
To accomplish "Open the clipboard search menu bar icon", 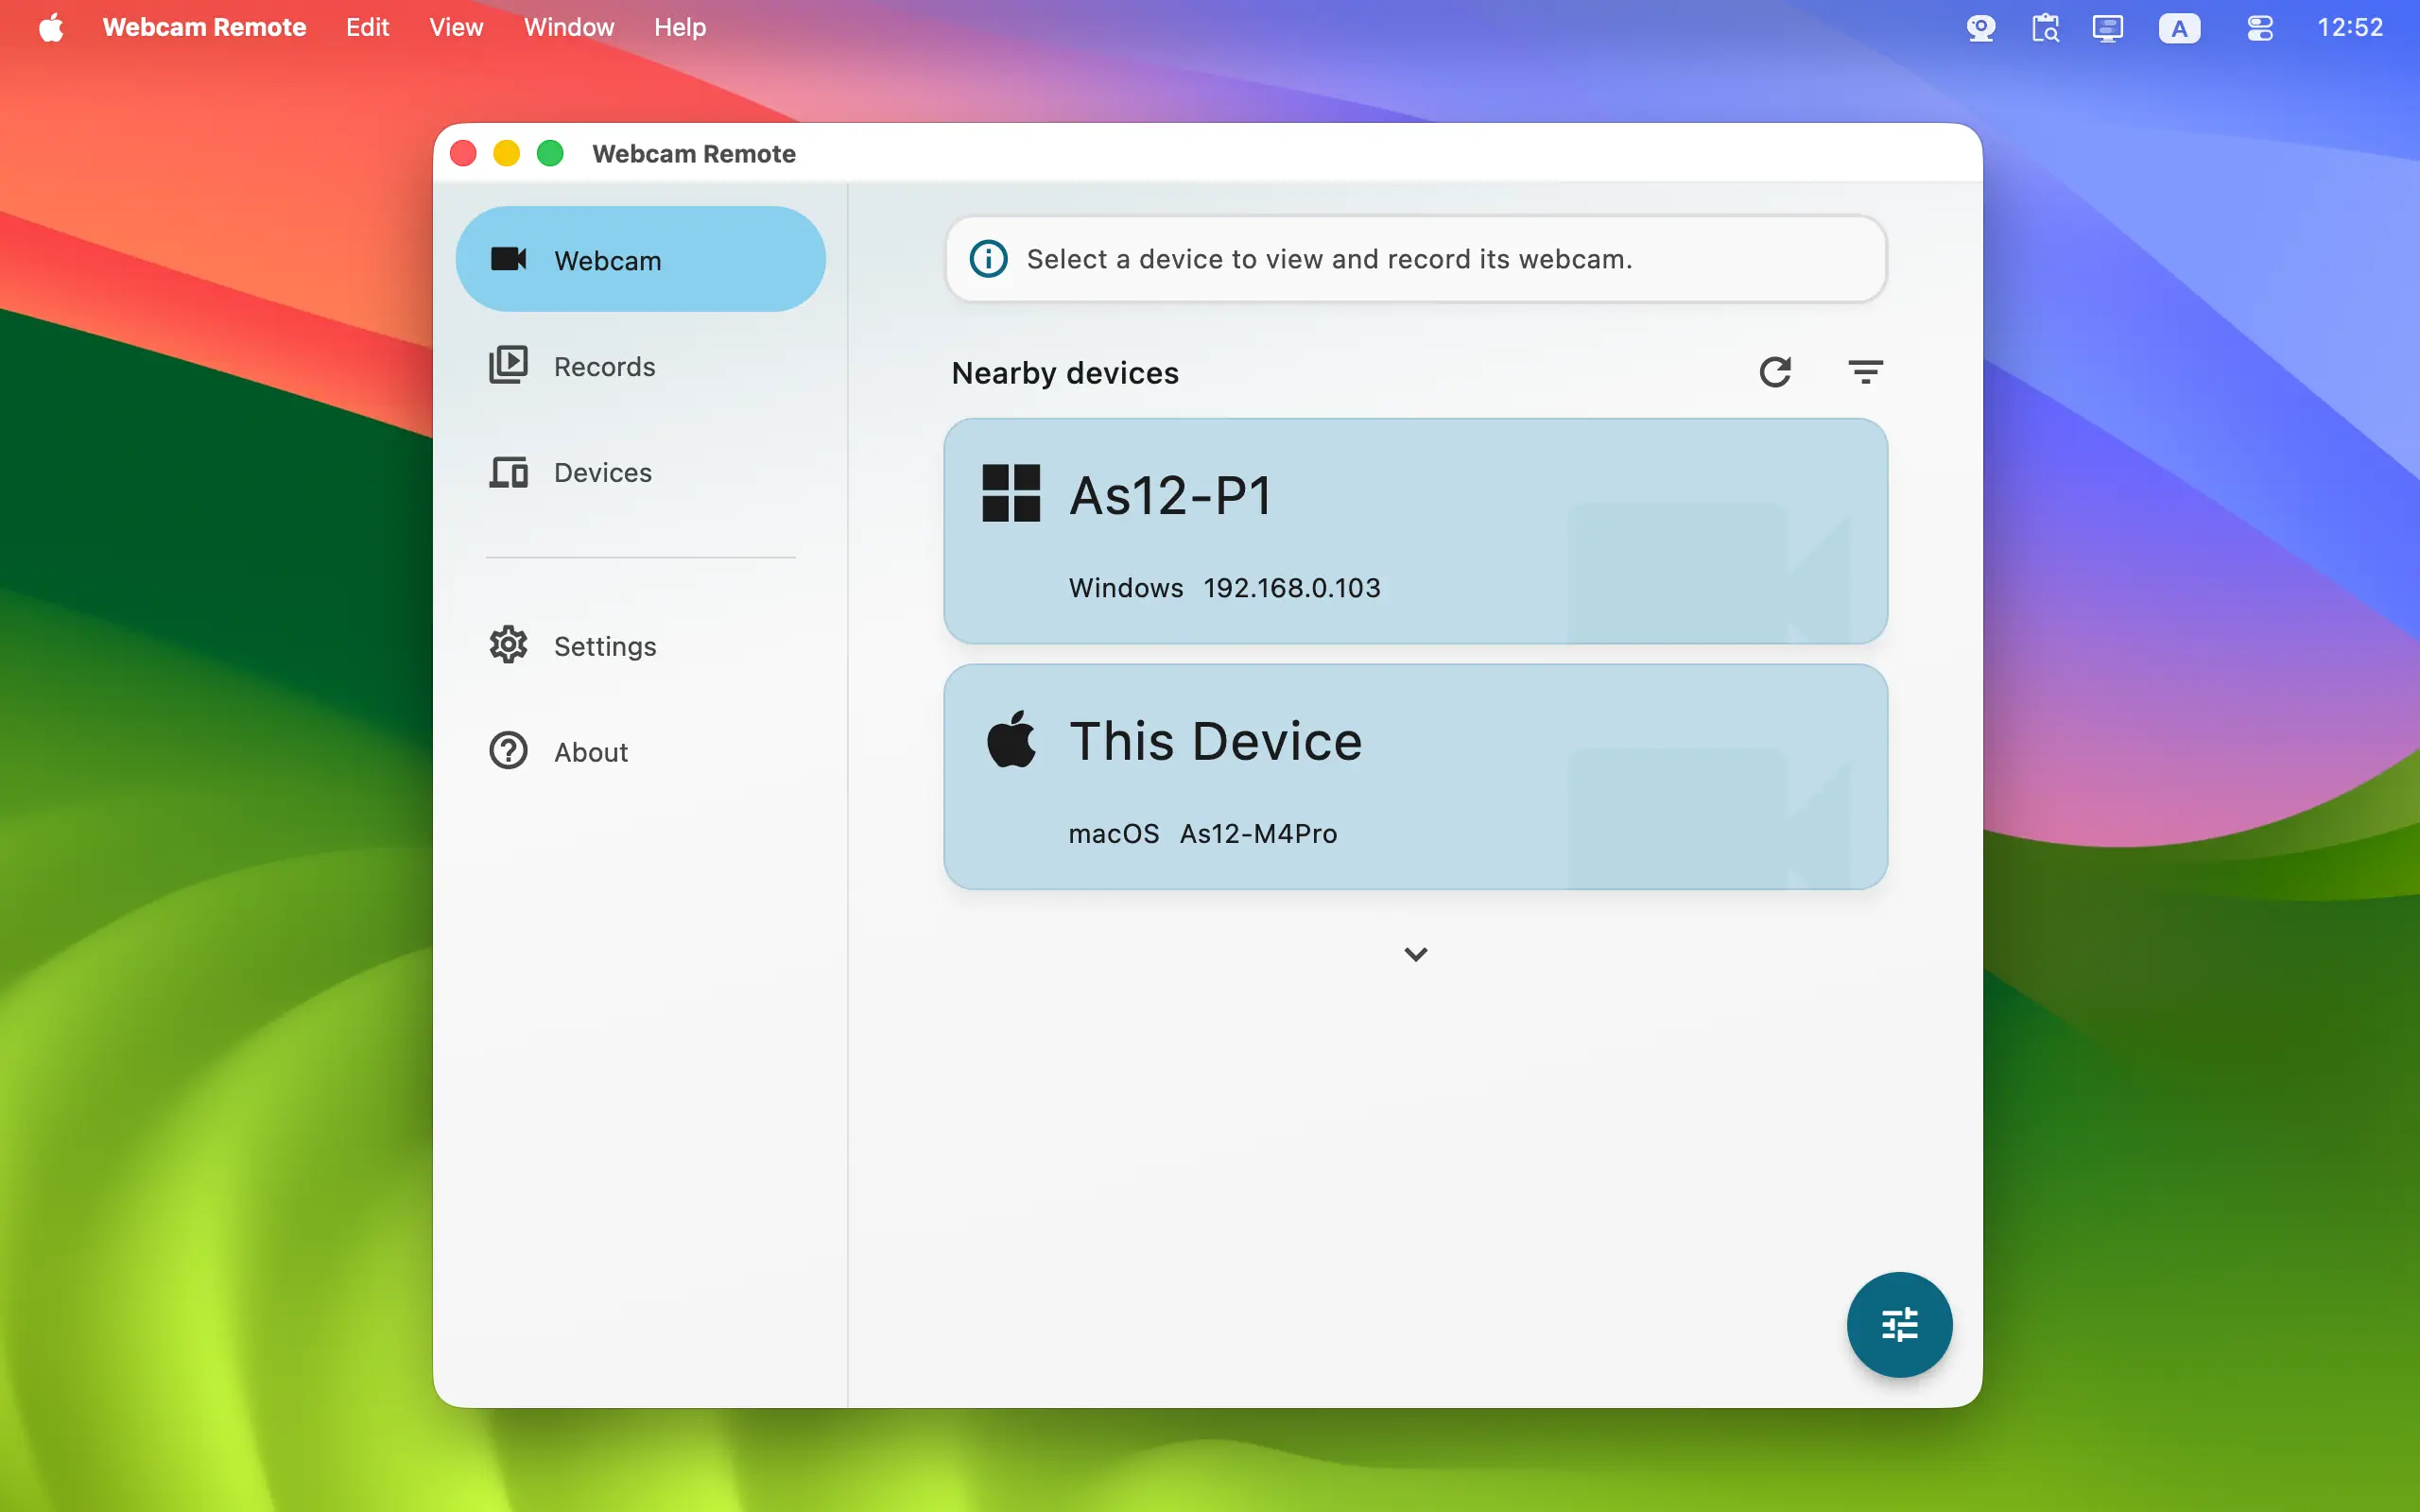I will pos(2045,28).
